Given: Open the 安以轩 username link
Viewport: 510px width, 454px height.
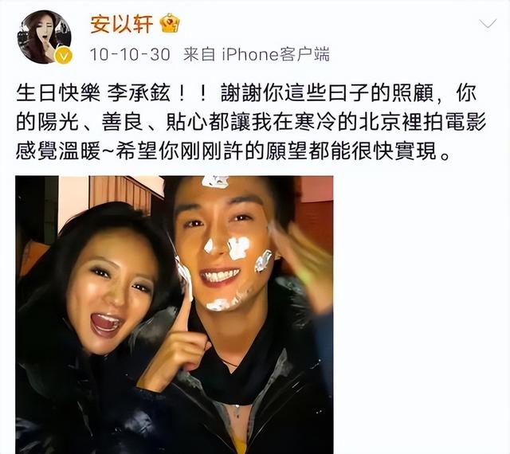Looking at the screenshot, I should [121, 23].
